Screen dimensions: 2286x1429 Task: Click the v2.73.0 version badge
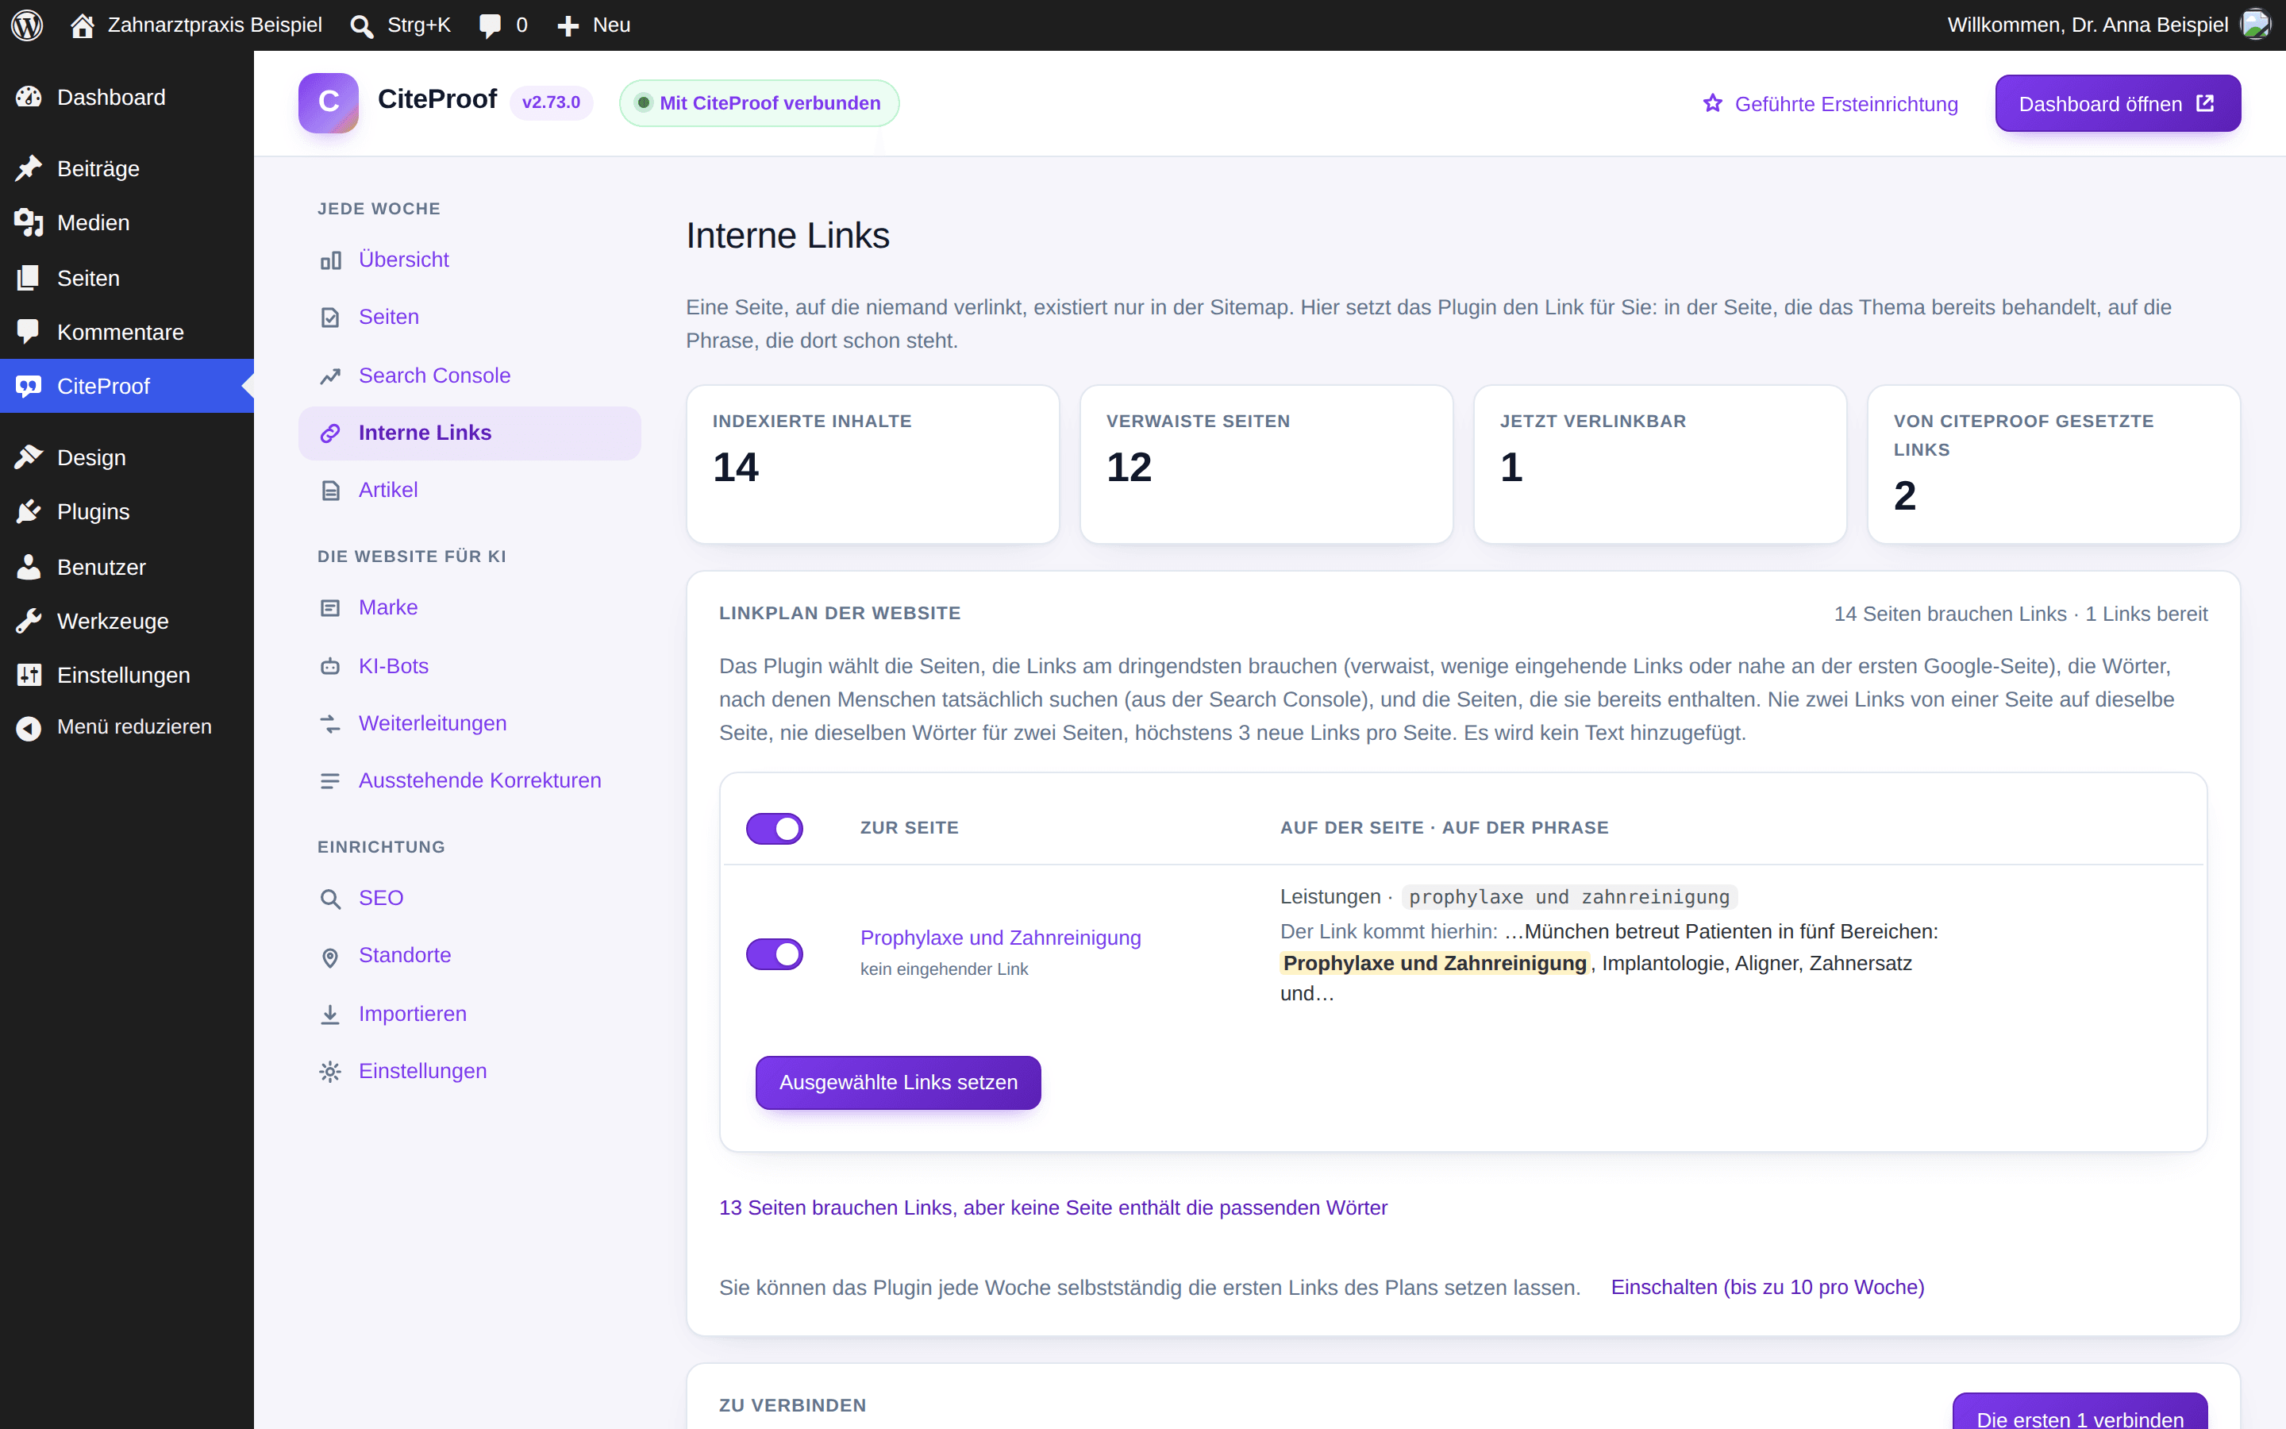click(x=551, y=102)
